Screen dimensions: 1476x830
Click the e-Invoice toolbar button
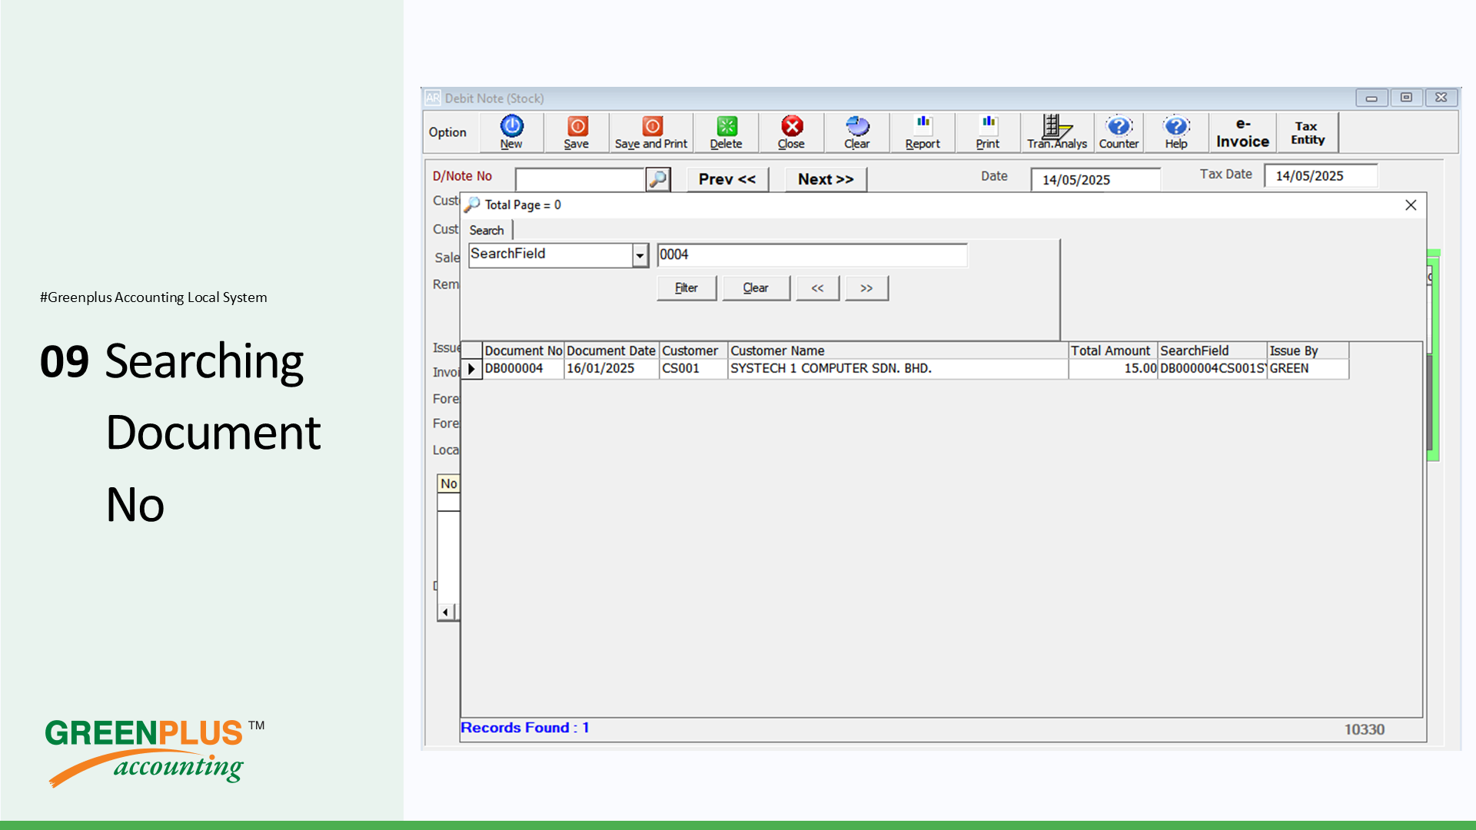click(x=1242, y=132)
